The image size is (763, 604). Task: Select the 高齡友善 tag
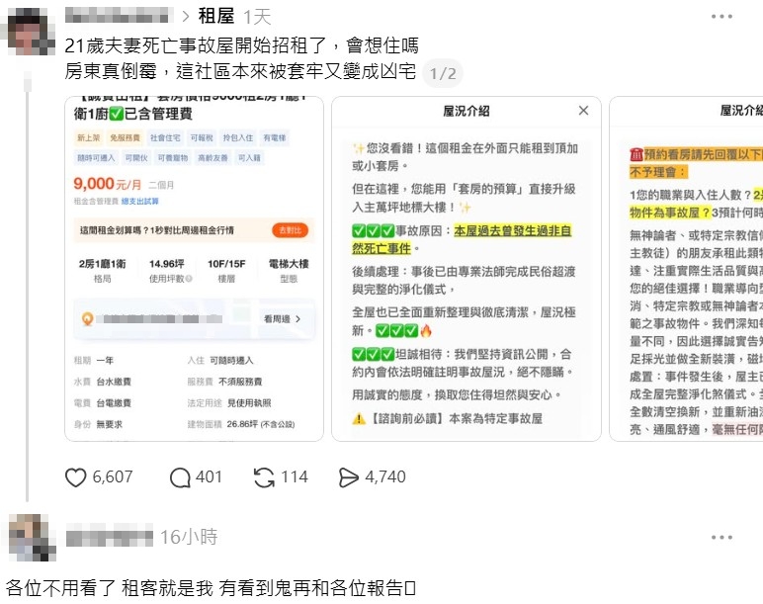pyautogui.click(x=213, y=158)
